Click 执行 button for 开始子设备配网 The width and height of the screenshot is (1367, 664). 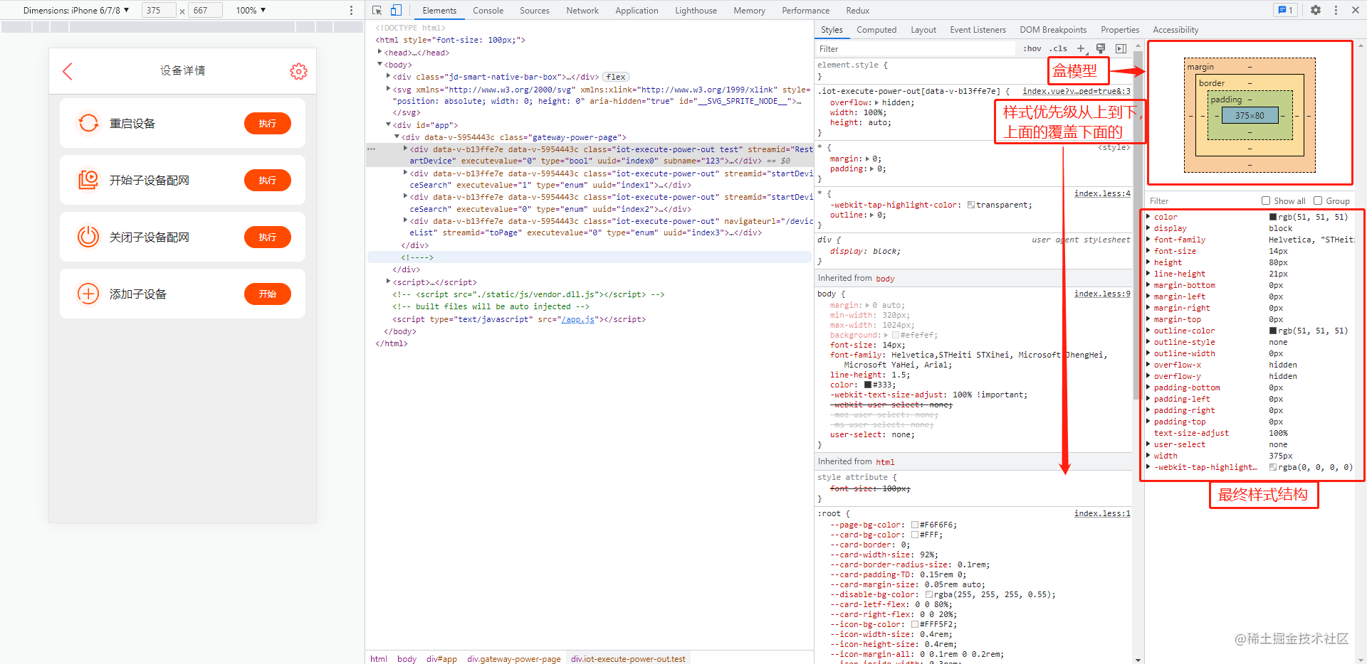[x=268, y=180]
